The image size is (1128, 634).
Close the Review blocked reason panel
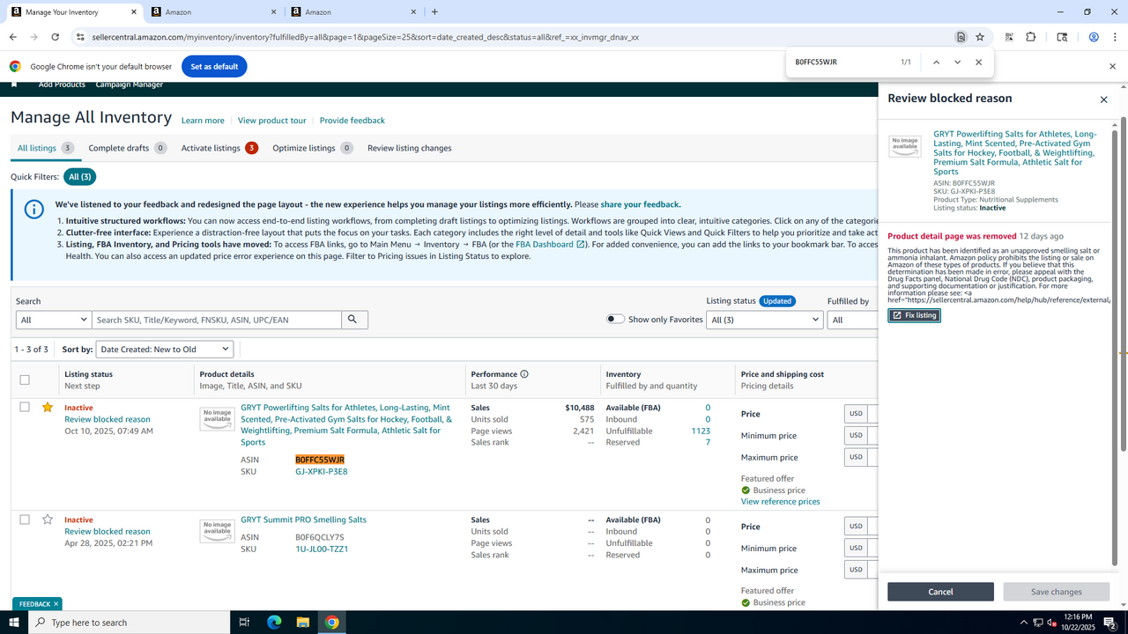(x=1103, y=100)
